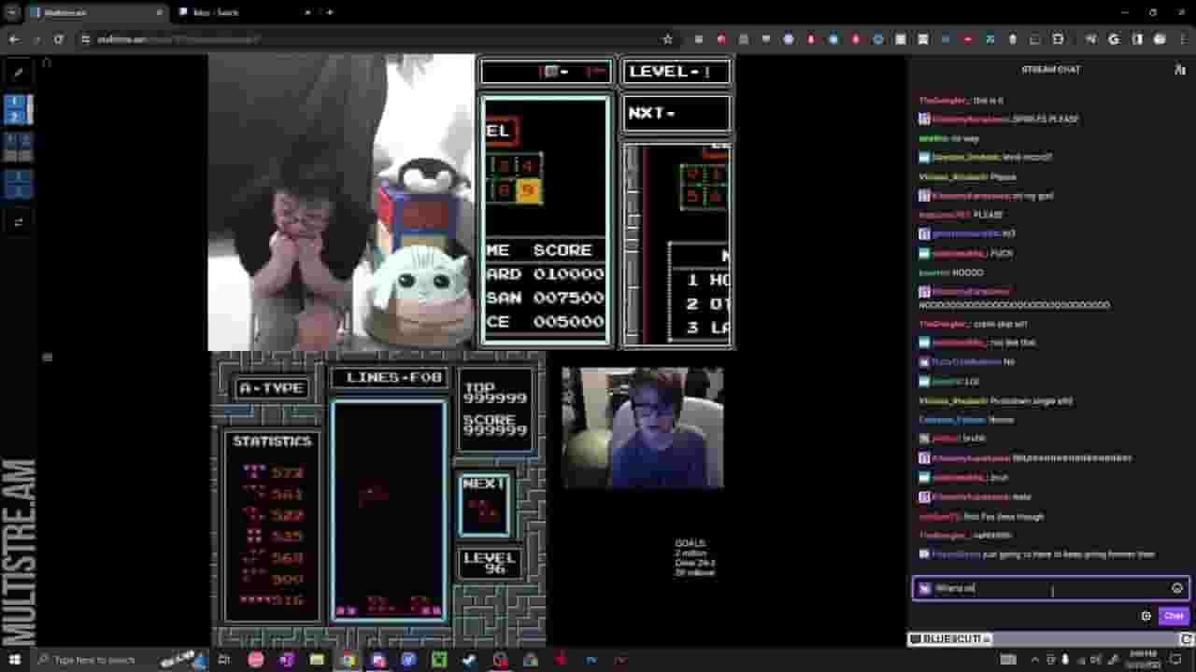1196x672 pixels.
Task: Open the Chrome extensions puzzle icon
Action: point(1058,39)
